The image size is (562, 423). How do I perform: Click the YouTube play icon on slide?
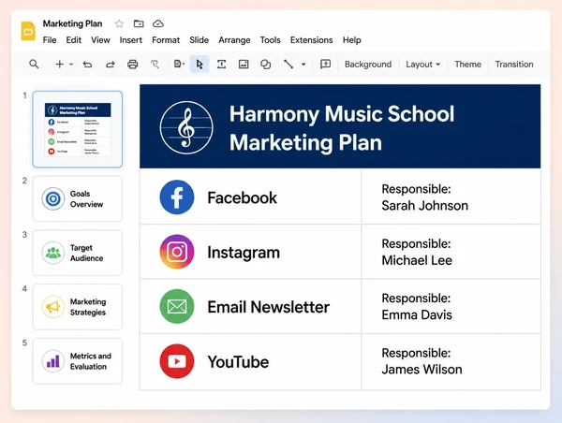[177, 361]
